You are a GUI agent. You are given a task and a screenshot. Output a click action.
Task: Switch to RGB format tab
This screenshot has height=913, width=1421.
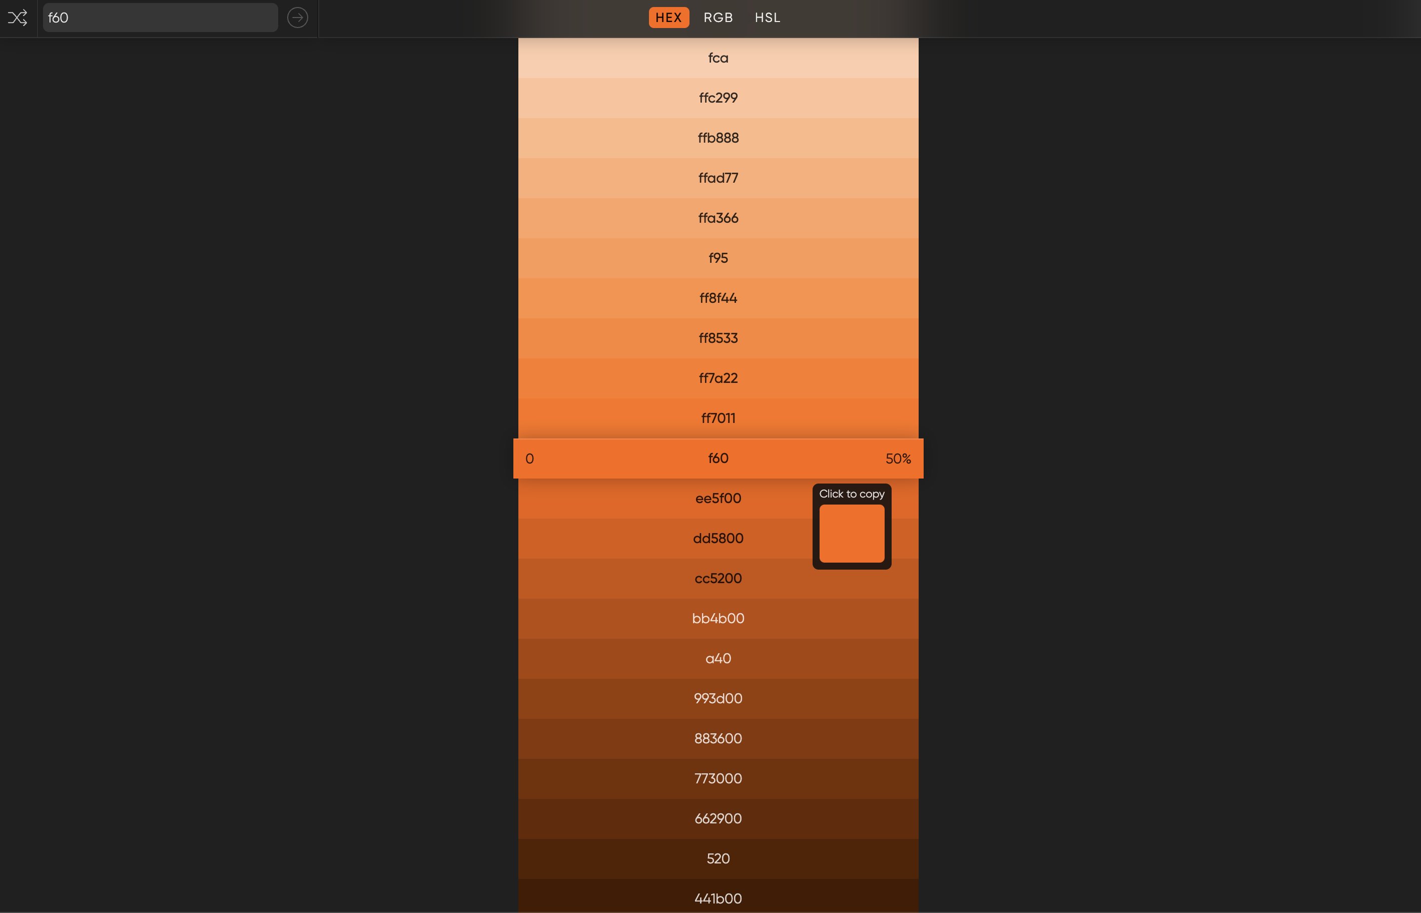click(718, 18)
